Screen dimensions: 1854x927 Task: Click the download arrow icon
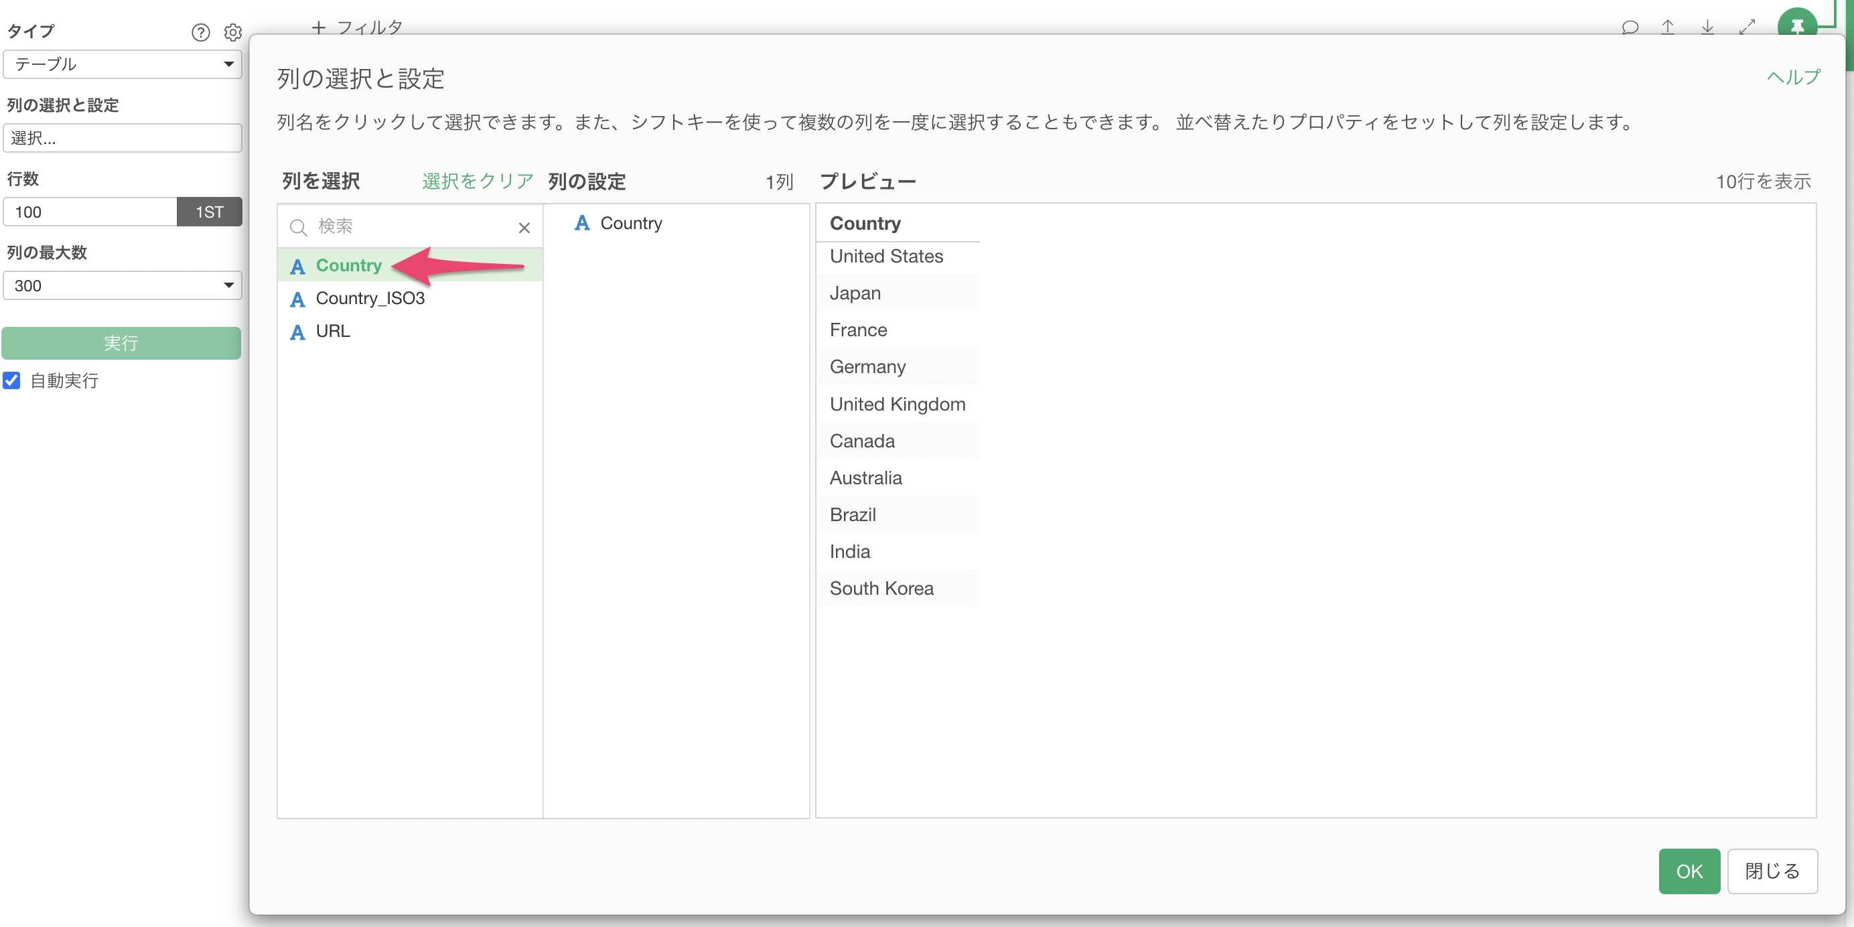click(1707, 27)
